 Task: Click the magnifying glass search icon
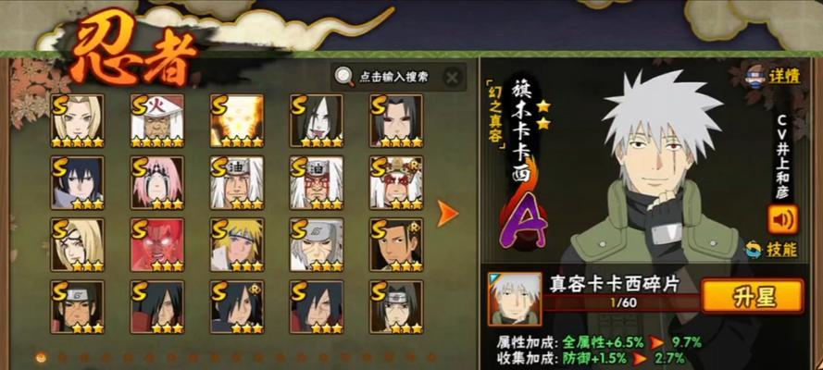pyautogui.click(x=344, y=78)
